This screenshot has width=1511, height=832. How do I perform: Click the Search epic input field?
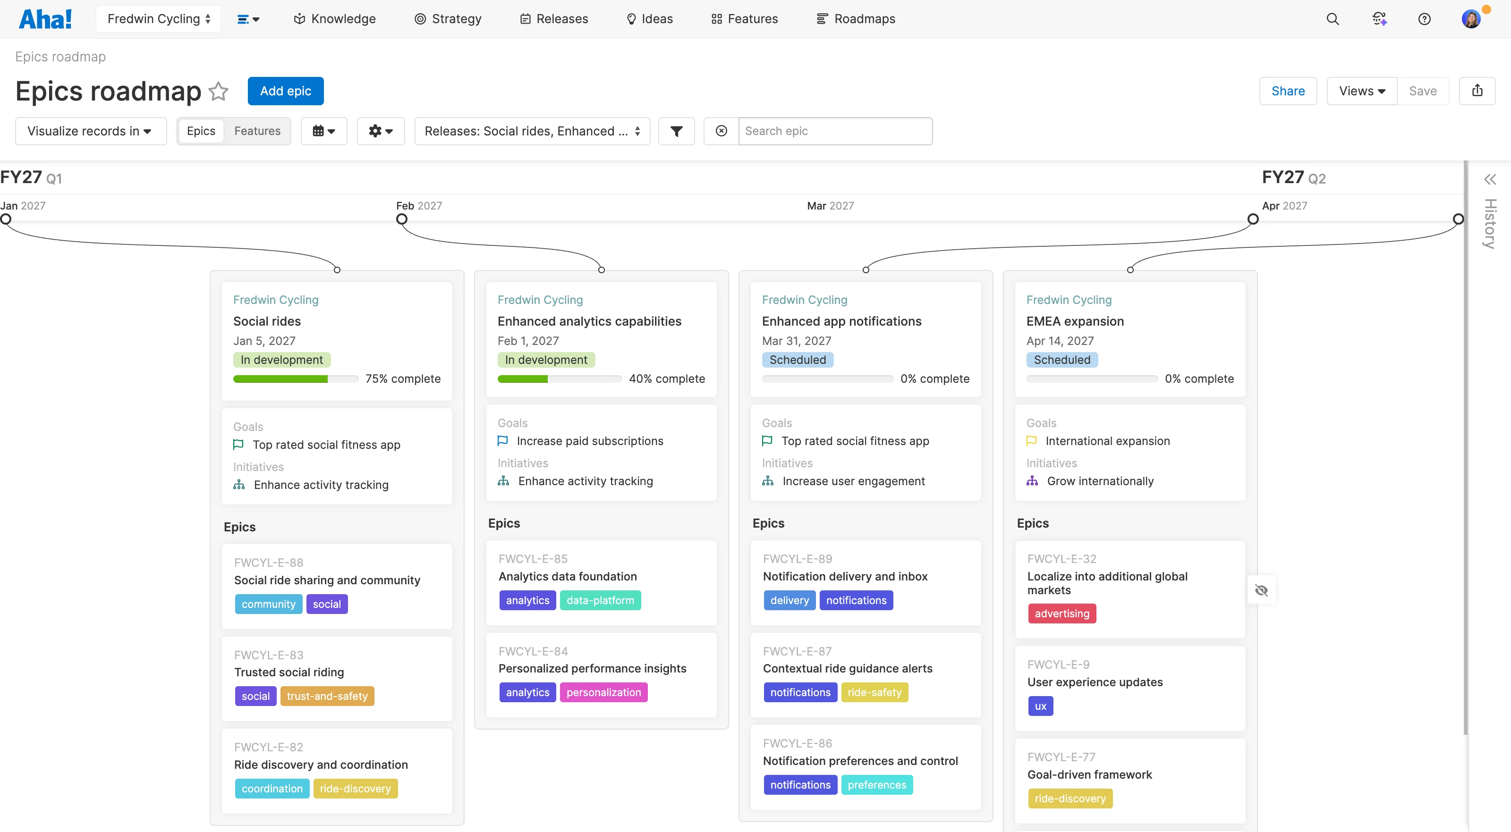pyautogui.click(x=835, y=131)
